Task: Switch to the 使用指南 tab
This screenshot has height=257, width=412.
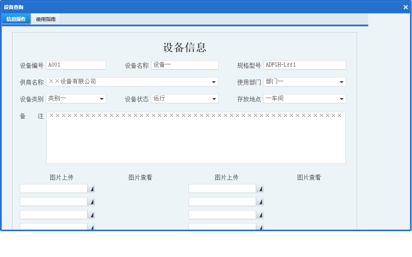Action: click(45, 19)
